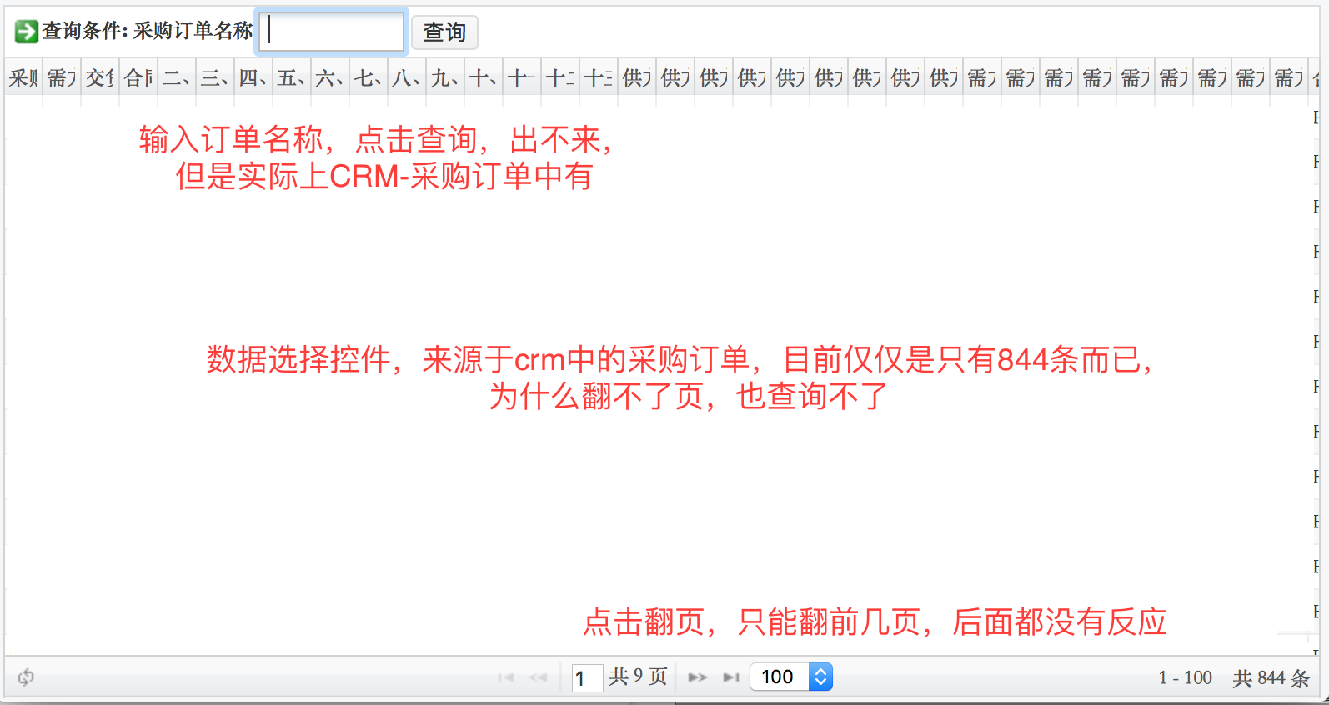Focus the 采购订单名称 search input field
This screenshot has width=1329, height=705.
[332, 32]
